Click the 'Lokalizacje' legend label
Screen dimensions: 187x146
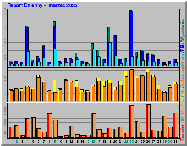pos(183,76)
